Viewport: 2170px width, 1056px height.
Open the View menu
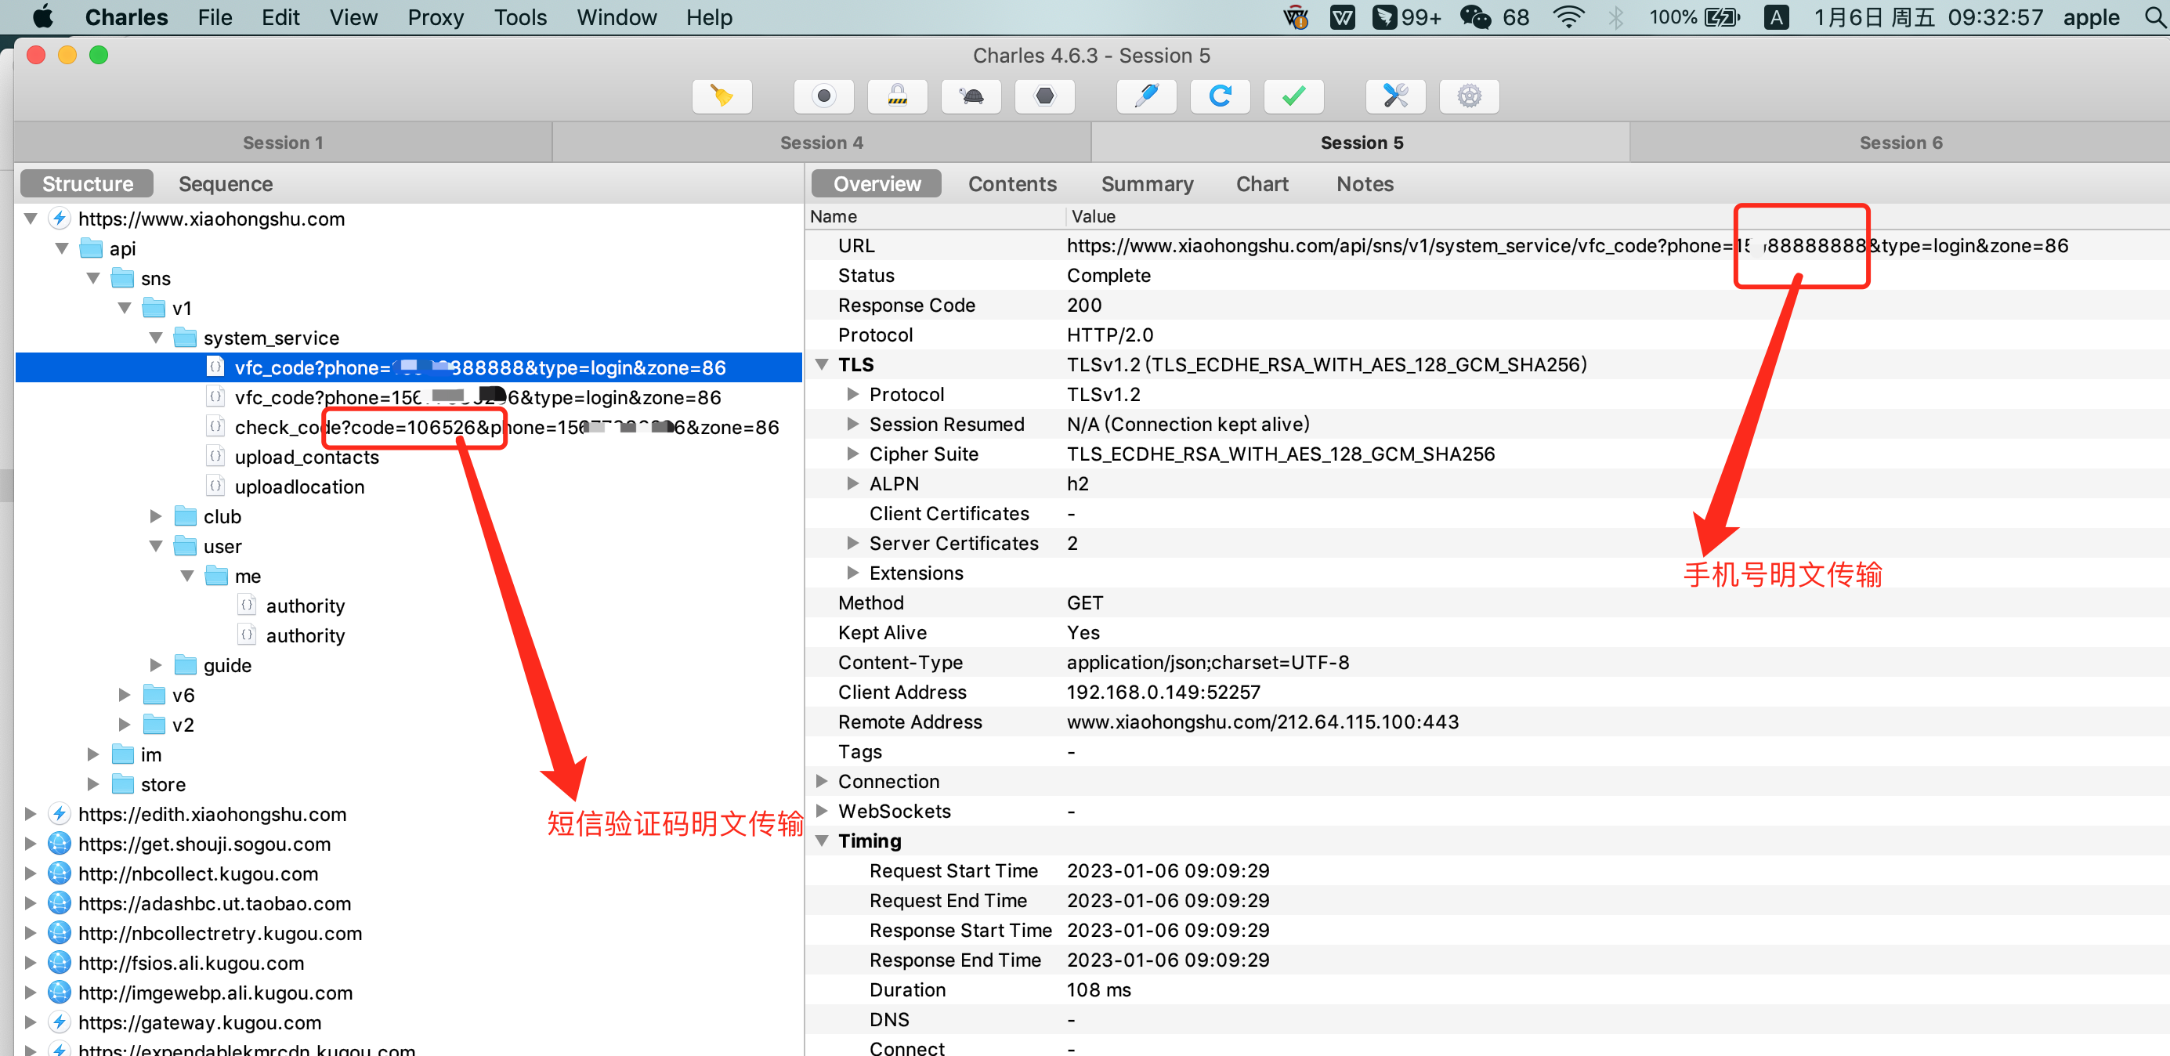coord(353,16)
